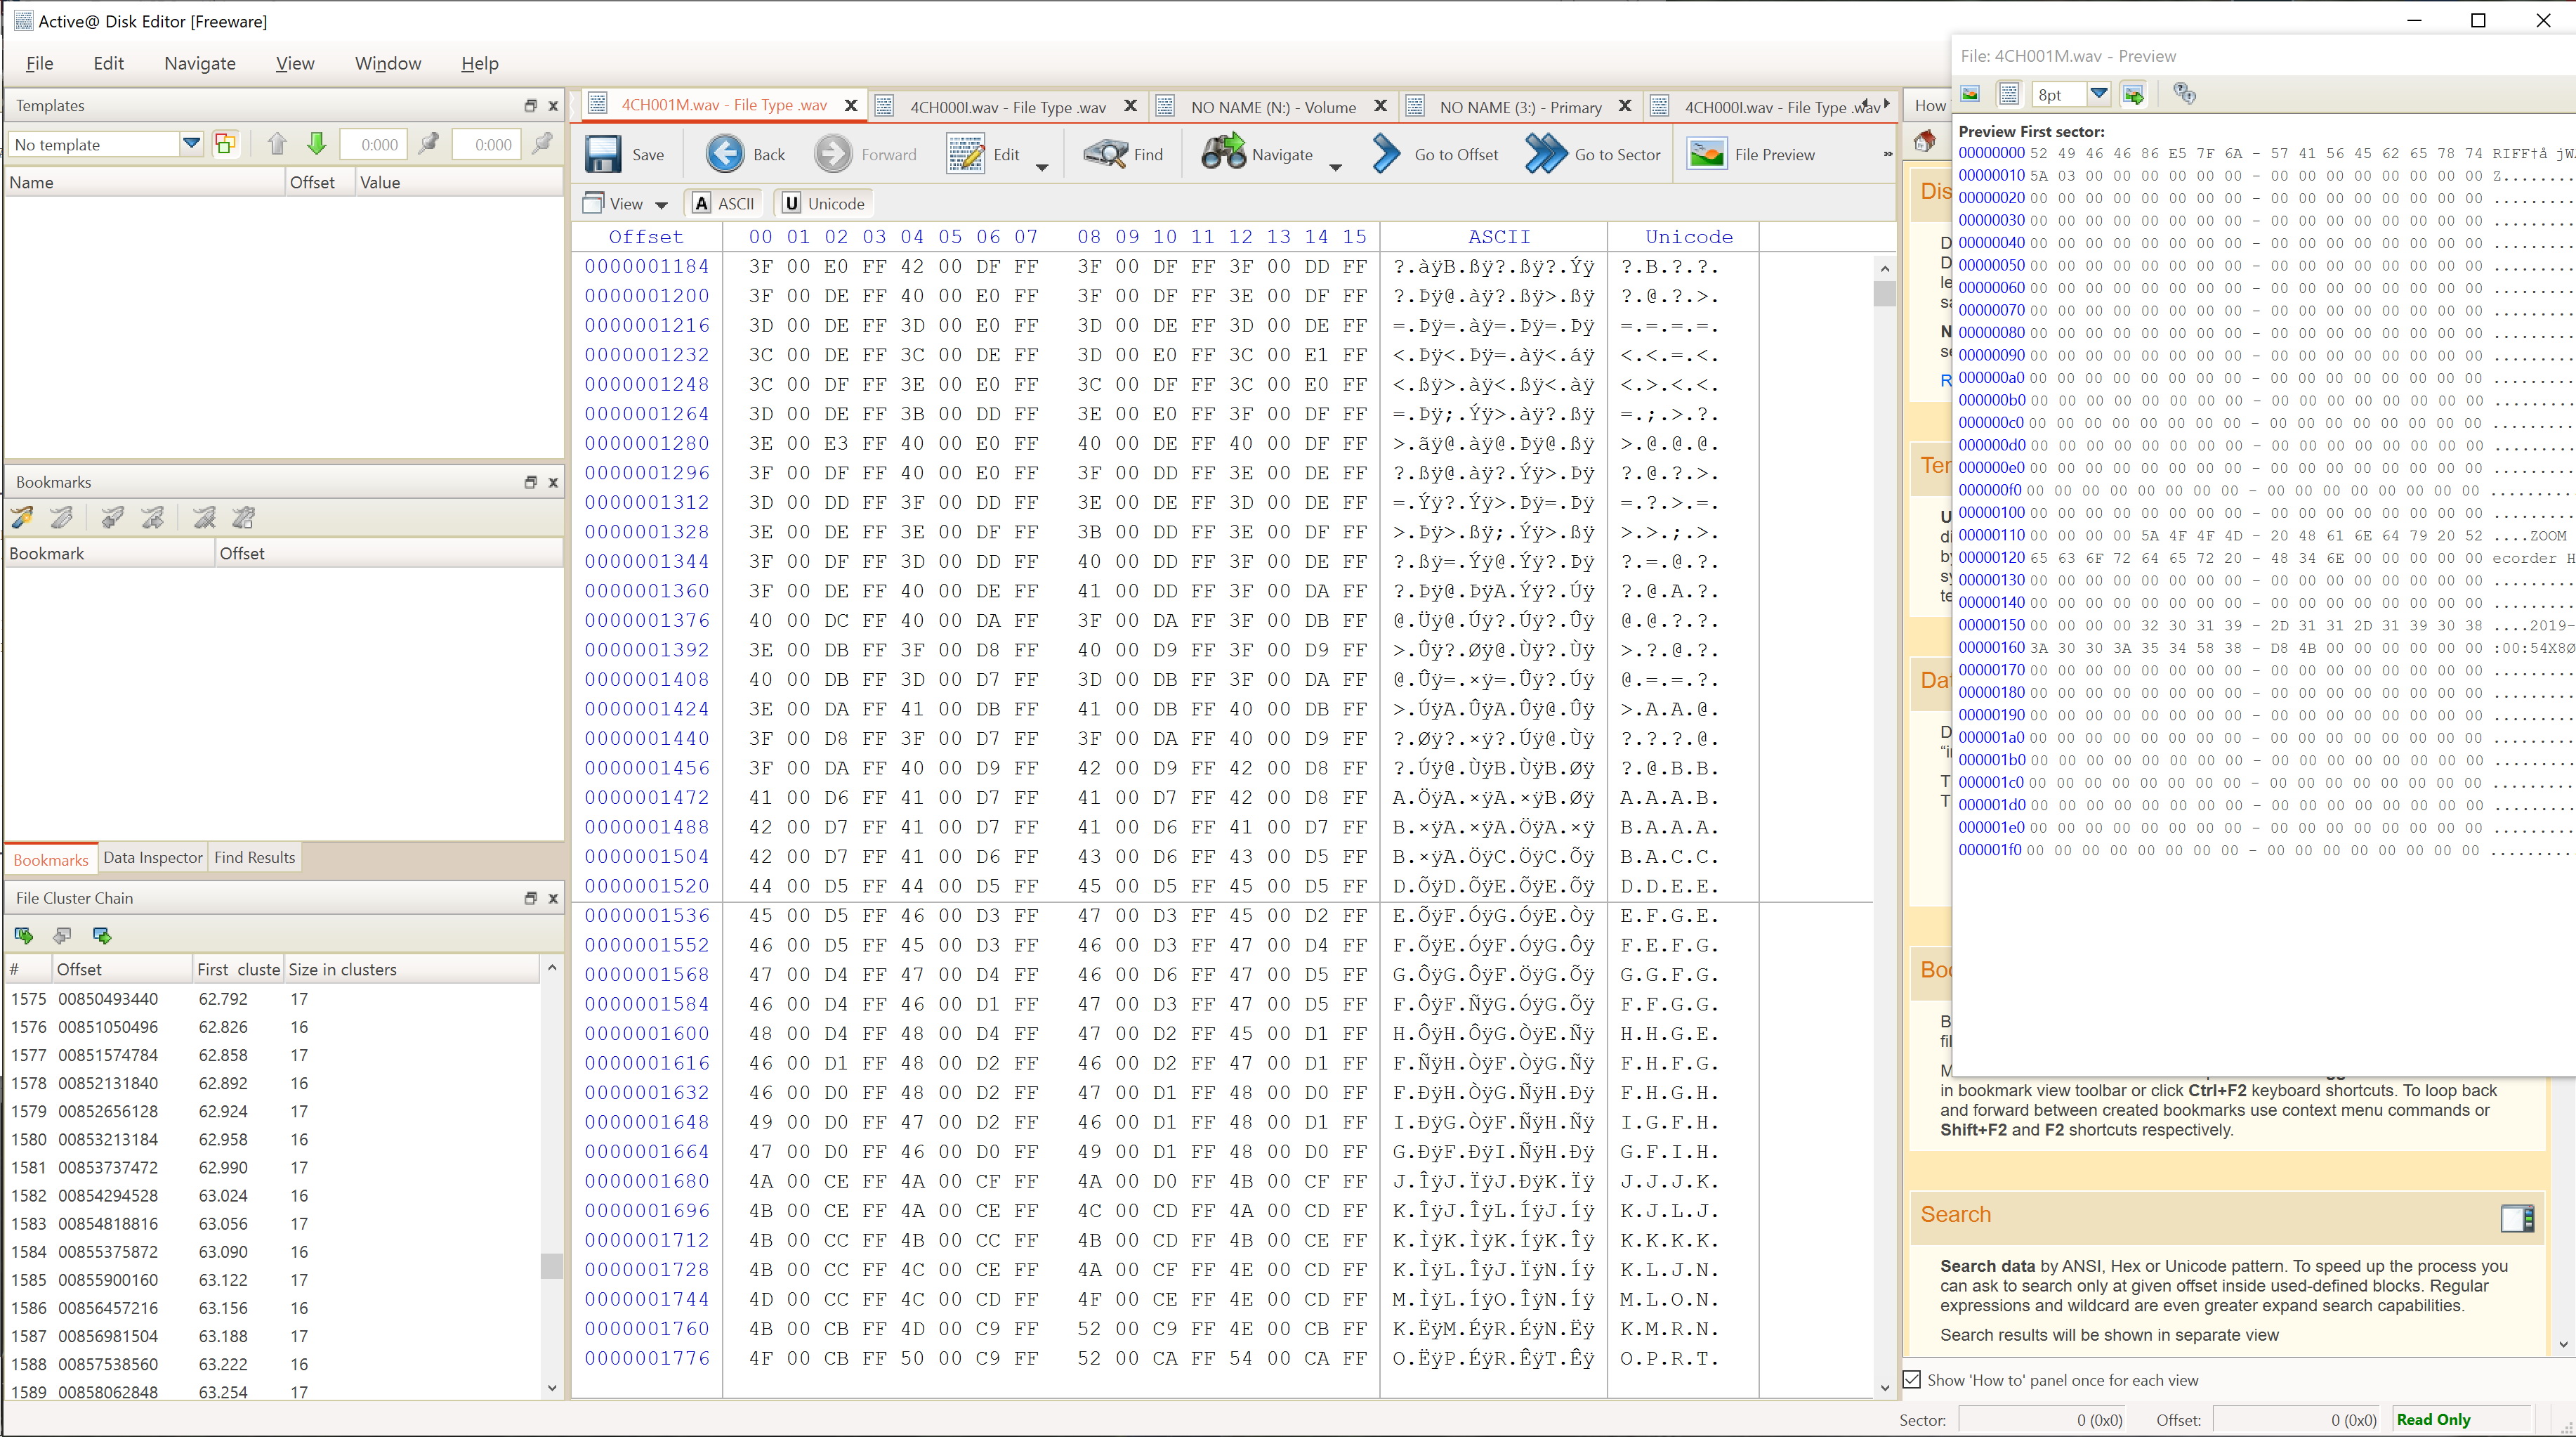Open the Edit menu

[108, 63]
